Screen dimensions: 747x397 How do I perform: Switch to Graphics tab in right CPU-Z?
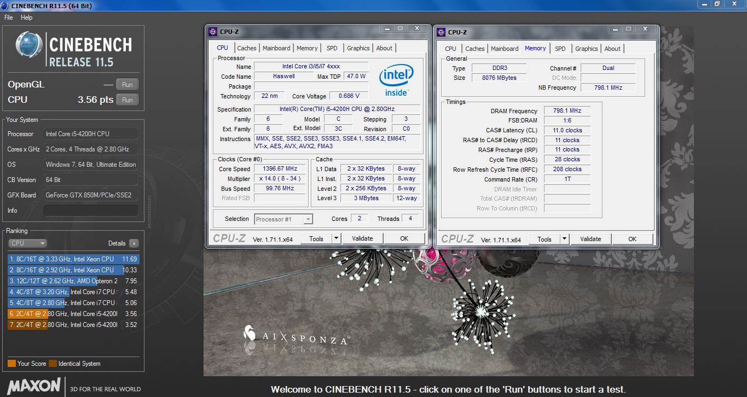[587, 48]
